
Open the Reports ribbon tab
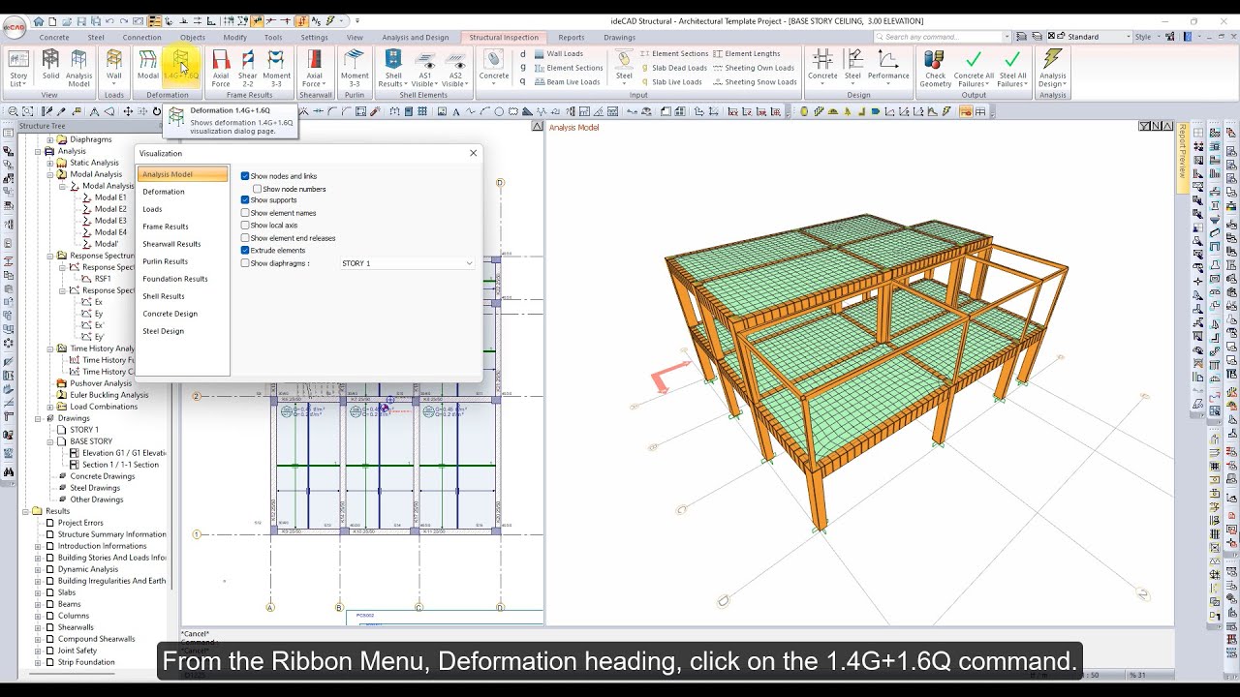[572, 38]
